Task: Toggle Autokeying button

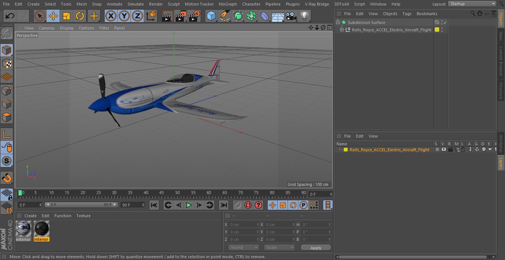Action: click(248, 205)
